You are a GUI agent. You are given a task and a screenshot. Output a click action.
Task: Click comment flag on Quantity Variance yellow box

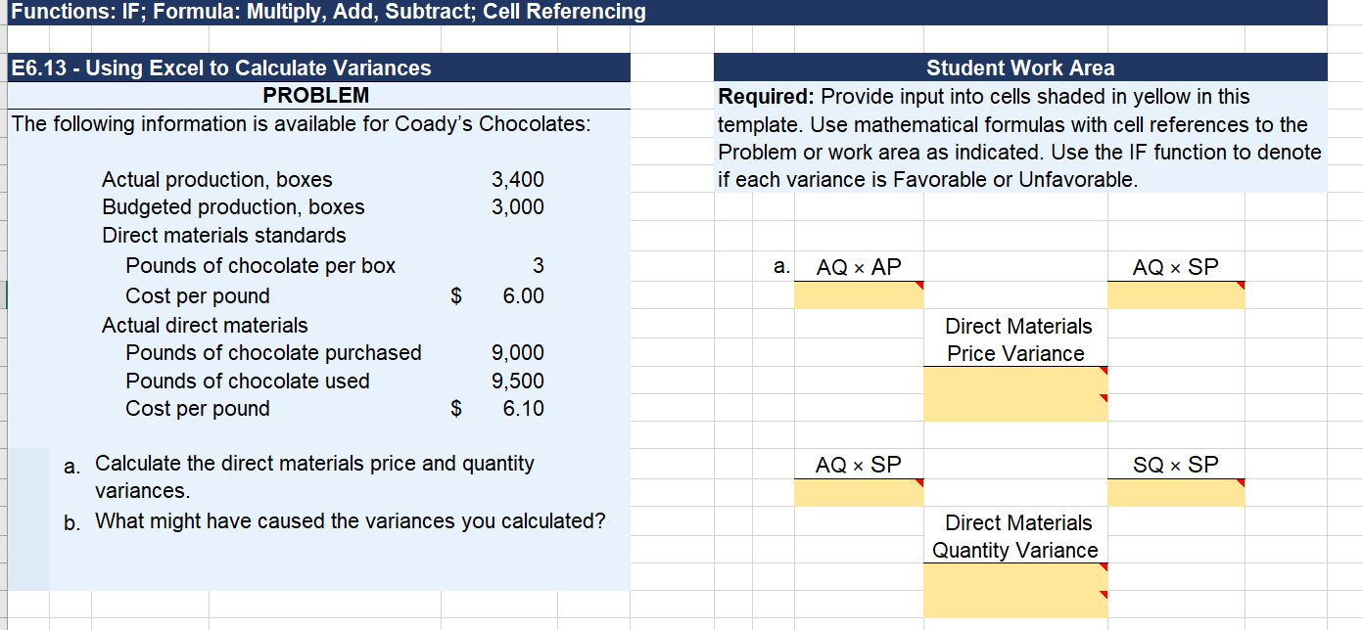[1104, 568]
